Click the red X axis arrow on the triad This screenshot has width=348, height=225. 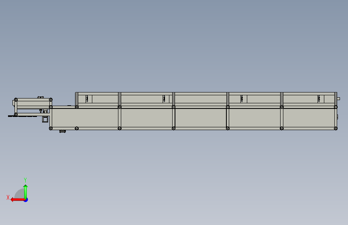[x=18, y=200]
